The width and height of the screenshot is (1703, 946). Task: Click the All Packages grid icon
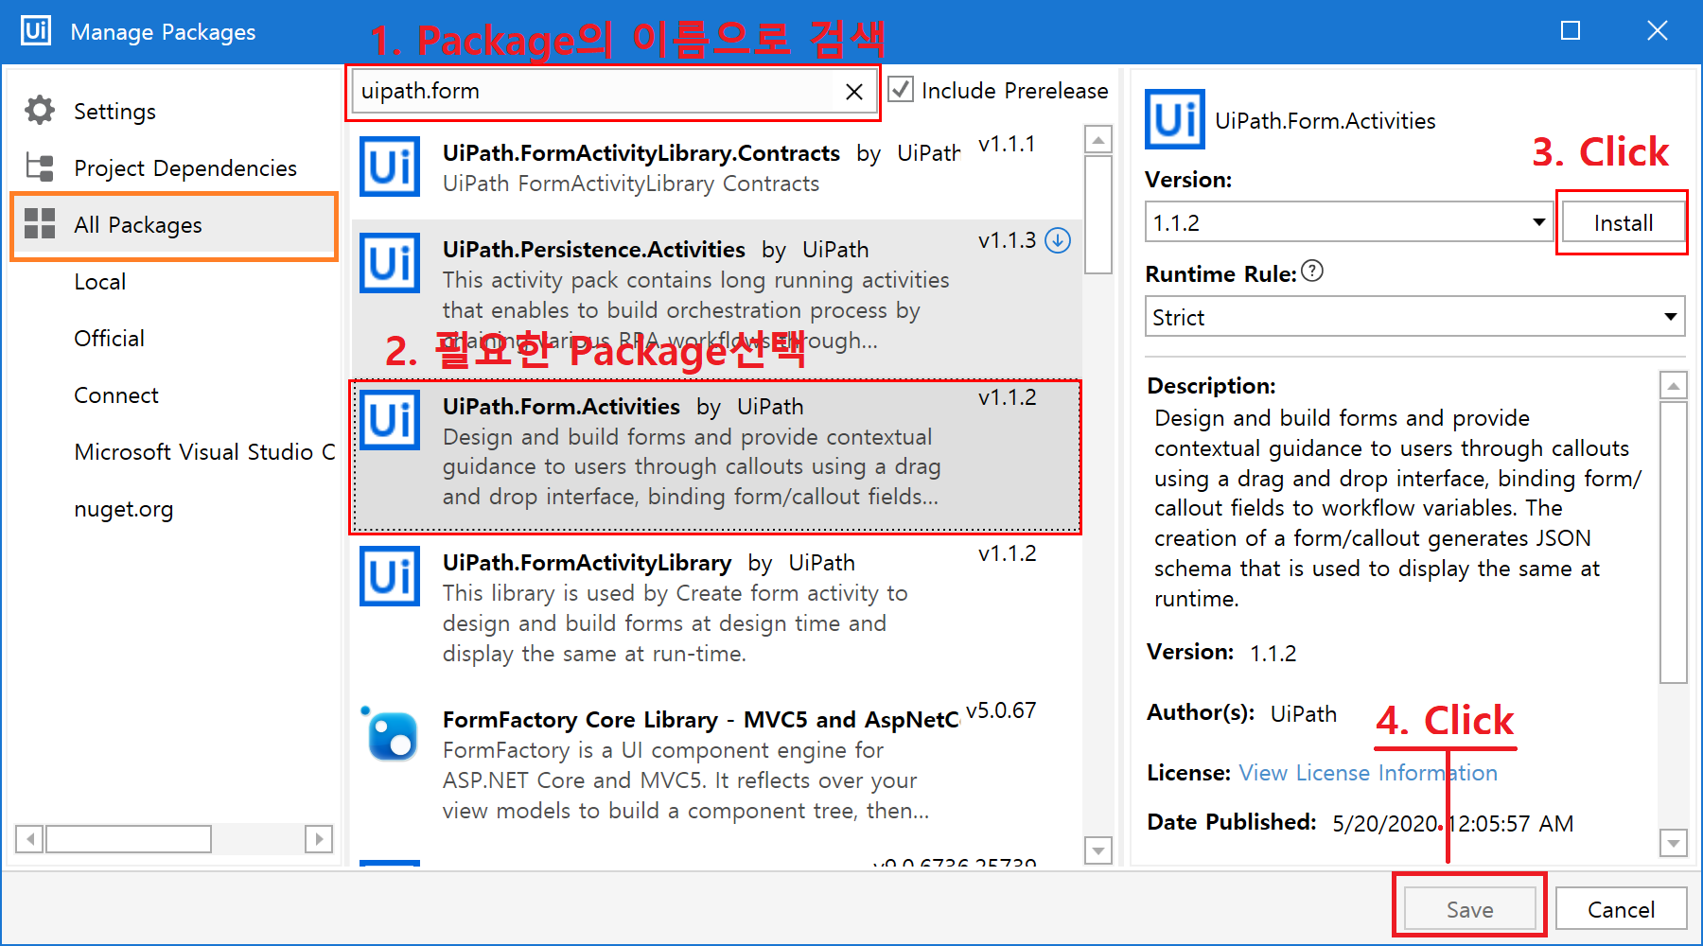pos(40,224)
